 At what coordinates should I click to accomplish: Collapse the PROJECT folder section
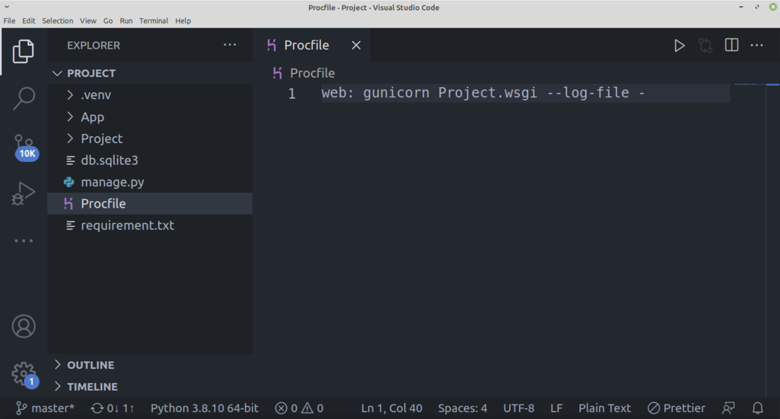150,73
